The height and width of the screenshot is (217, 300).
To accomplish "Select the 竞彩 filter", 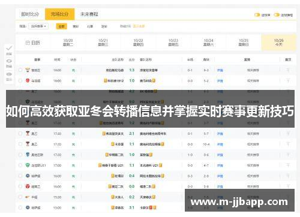I will [x=76, y=26].
